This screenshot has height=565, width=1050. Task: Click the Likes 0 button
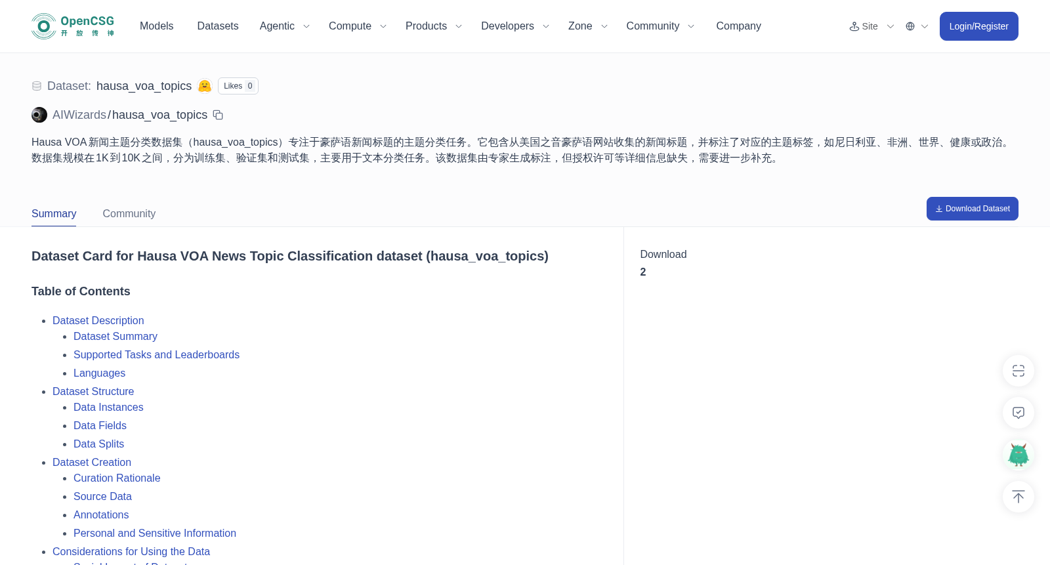[238, 86]
